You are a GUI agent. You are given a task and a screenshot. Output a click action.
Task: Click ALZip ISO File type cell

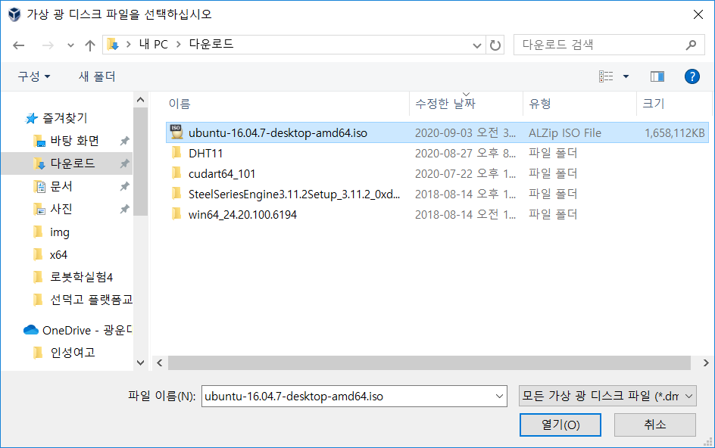coord(565,133)
